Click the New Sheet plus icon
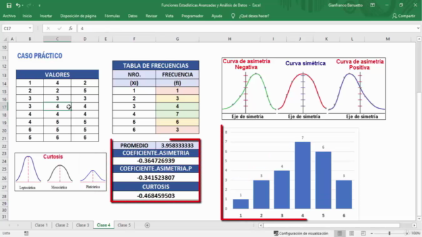The image size is (422, 237). pos(147,225)
